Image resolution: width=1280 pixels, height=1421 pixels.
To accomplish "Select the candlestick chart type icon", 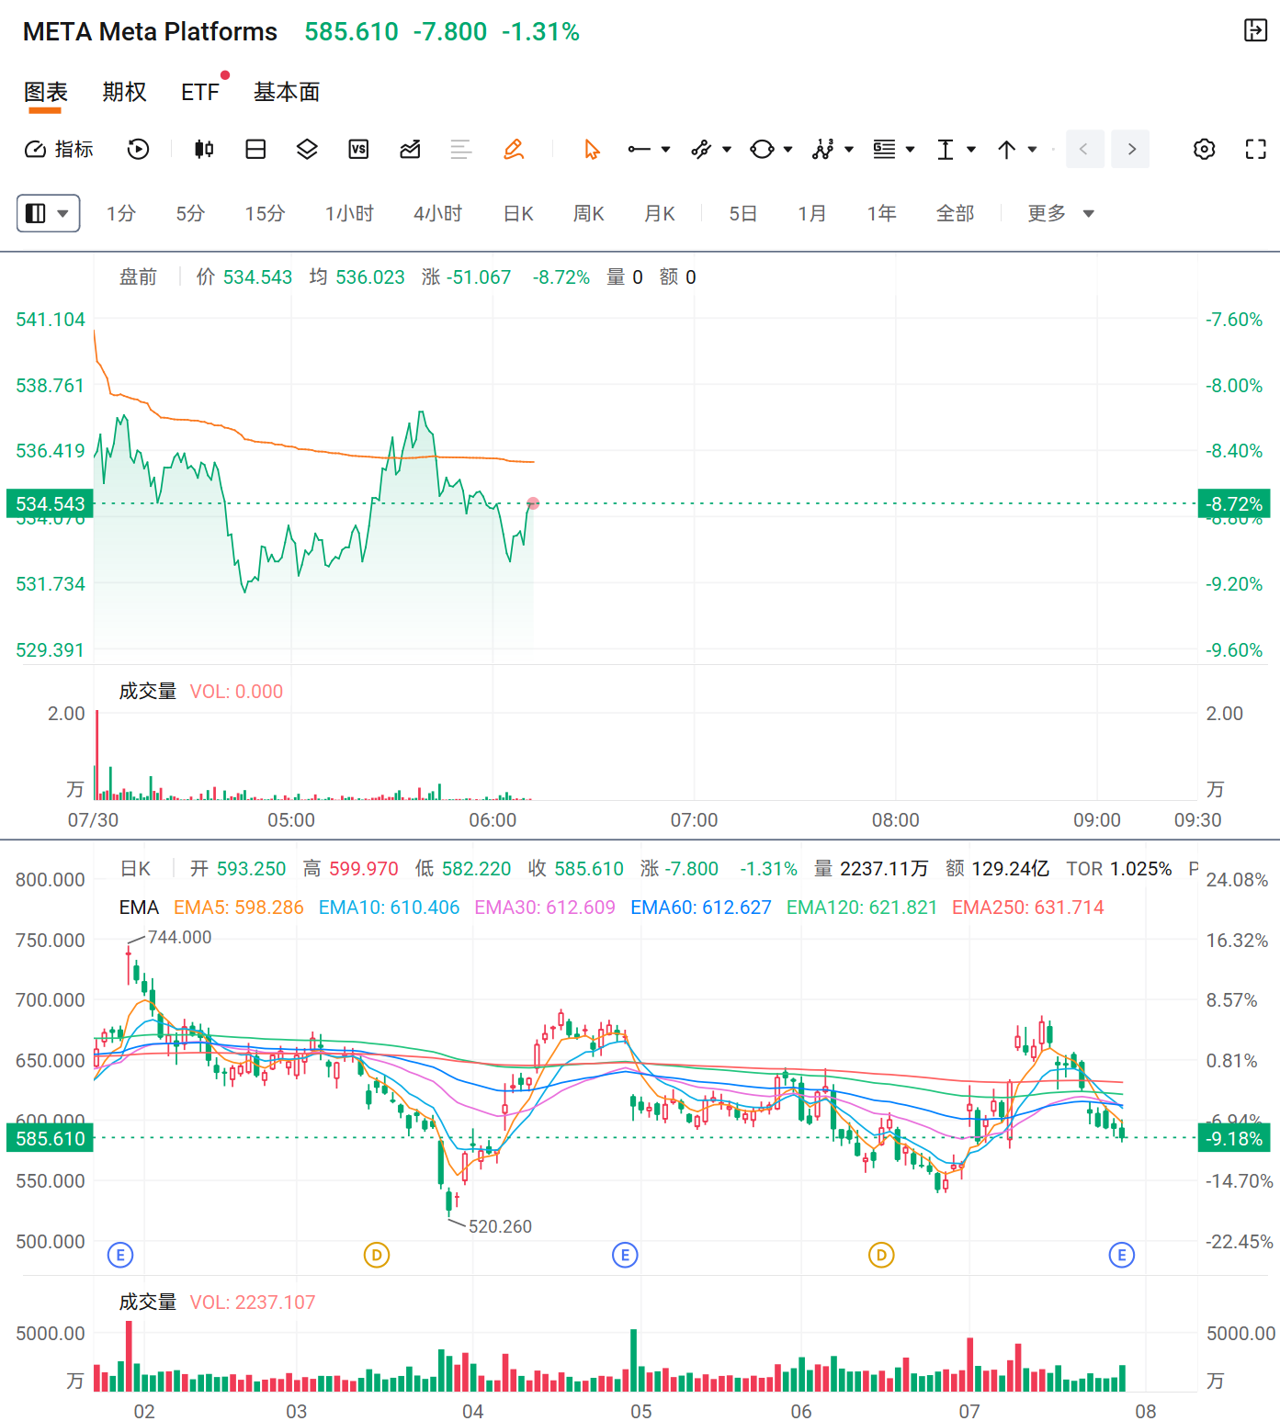I will pos(204,149).
